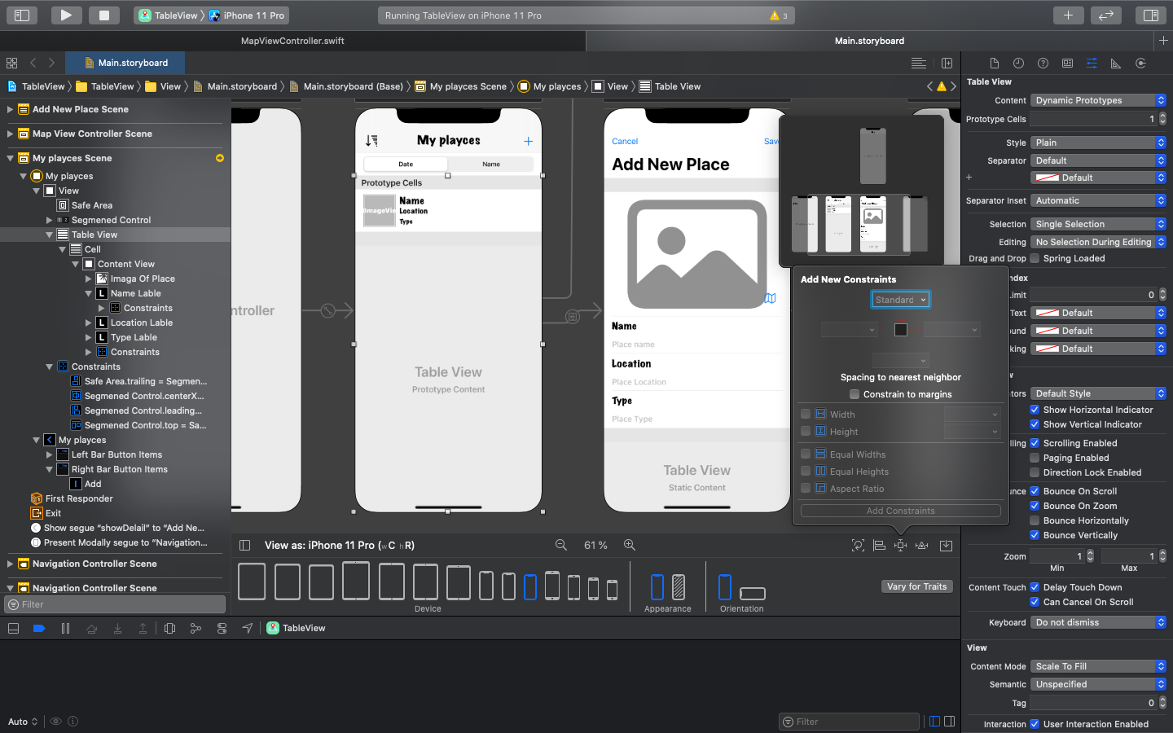
Task: Toggle Spring Loaded checkbox
Action: point(1035,258)
